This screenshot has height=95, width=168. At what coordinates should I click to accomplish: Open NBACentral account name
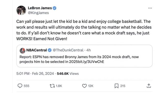click(x=36, y=50)
